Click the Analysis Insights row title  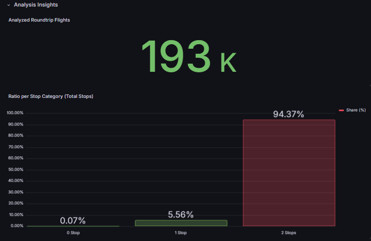[x=36, y=5]
